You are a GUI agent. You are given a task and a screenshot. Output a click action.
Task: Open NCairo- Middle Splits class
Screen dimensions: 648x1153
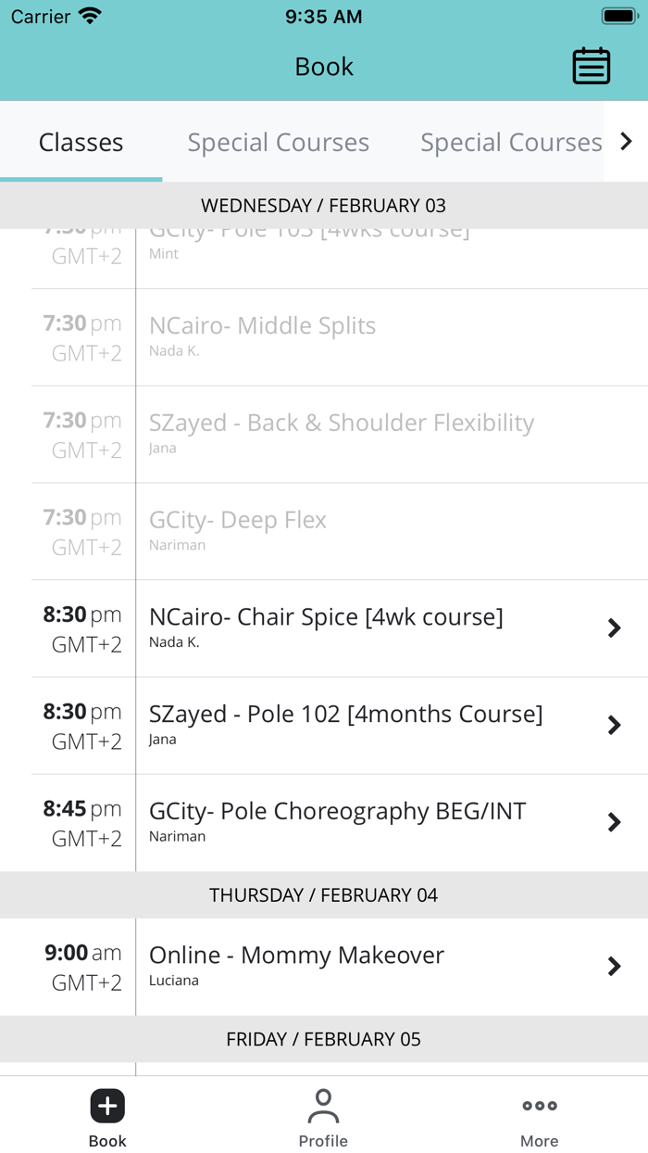[262, 326]
